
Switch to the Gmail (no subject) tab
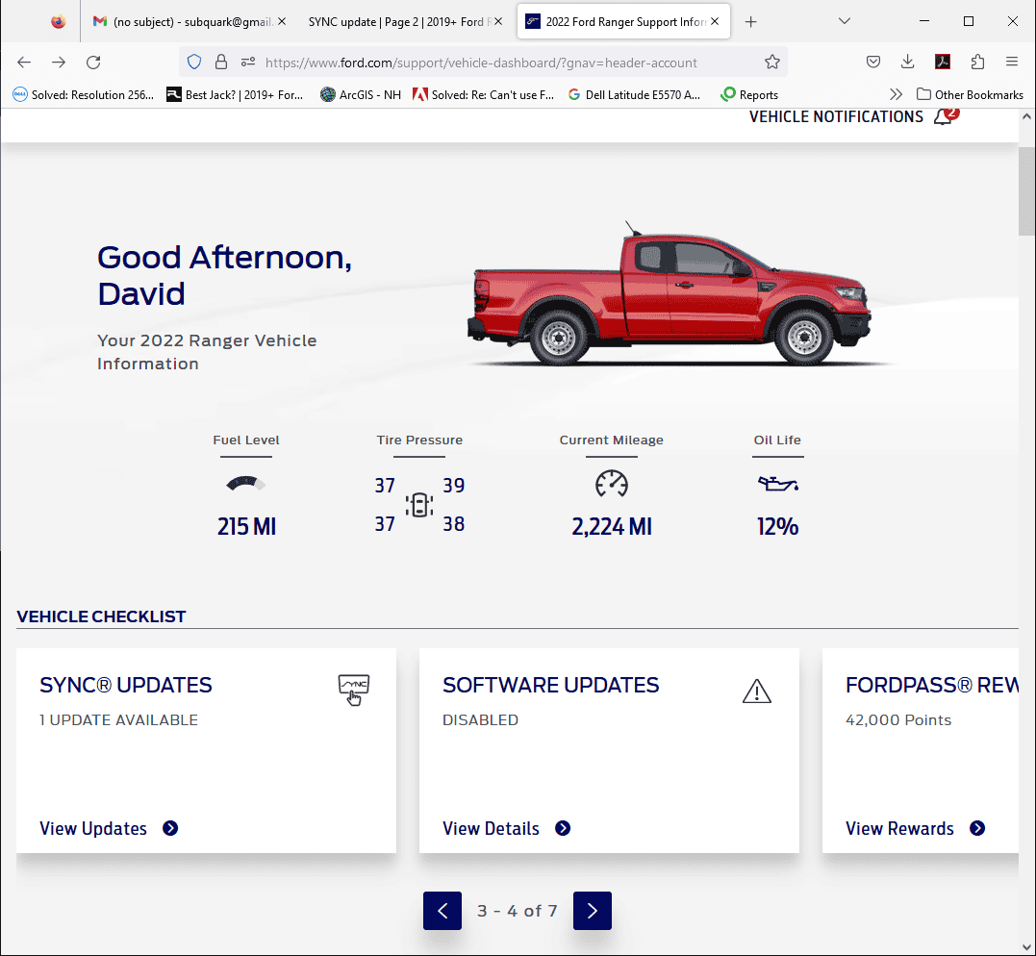190,22
